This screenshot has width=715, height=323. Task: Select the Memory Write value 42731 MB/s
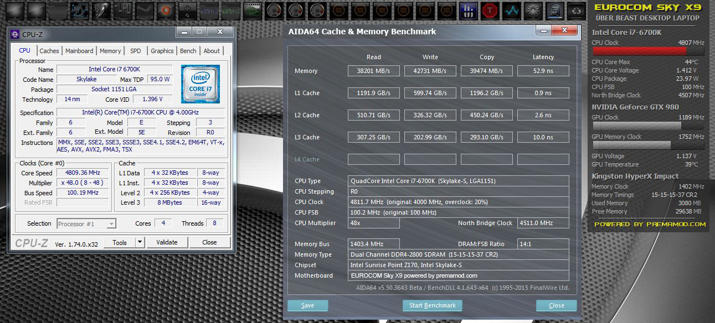pos(430,71)
